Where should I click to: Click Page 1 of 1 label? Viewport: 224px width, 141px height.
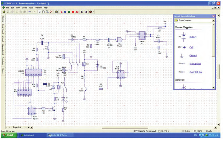click(18, 127)
